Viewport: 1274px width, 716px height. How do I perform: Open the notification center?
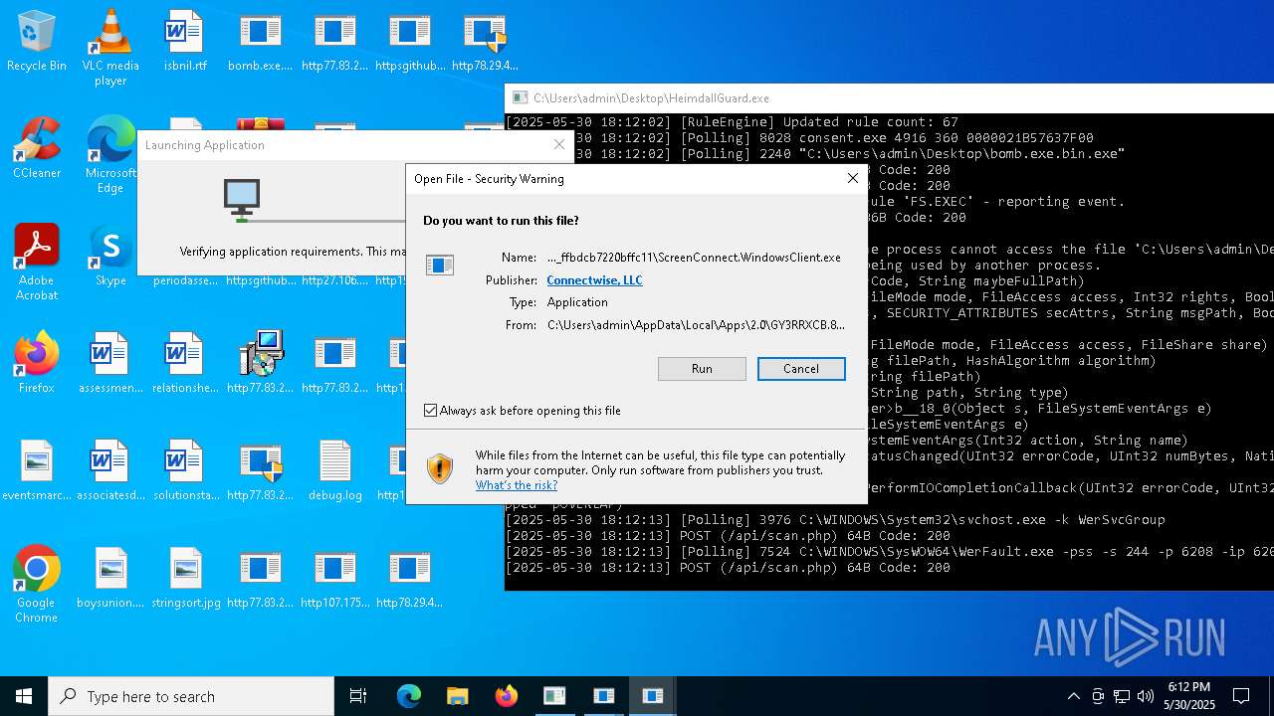(x=1241, y=696)
